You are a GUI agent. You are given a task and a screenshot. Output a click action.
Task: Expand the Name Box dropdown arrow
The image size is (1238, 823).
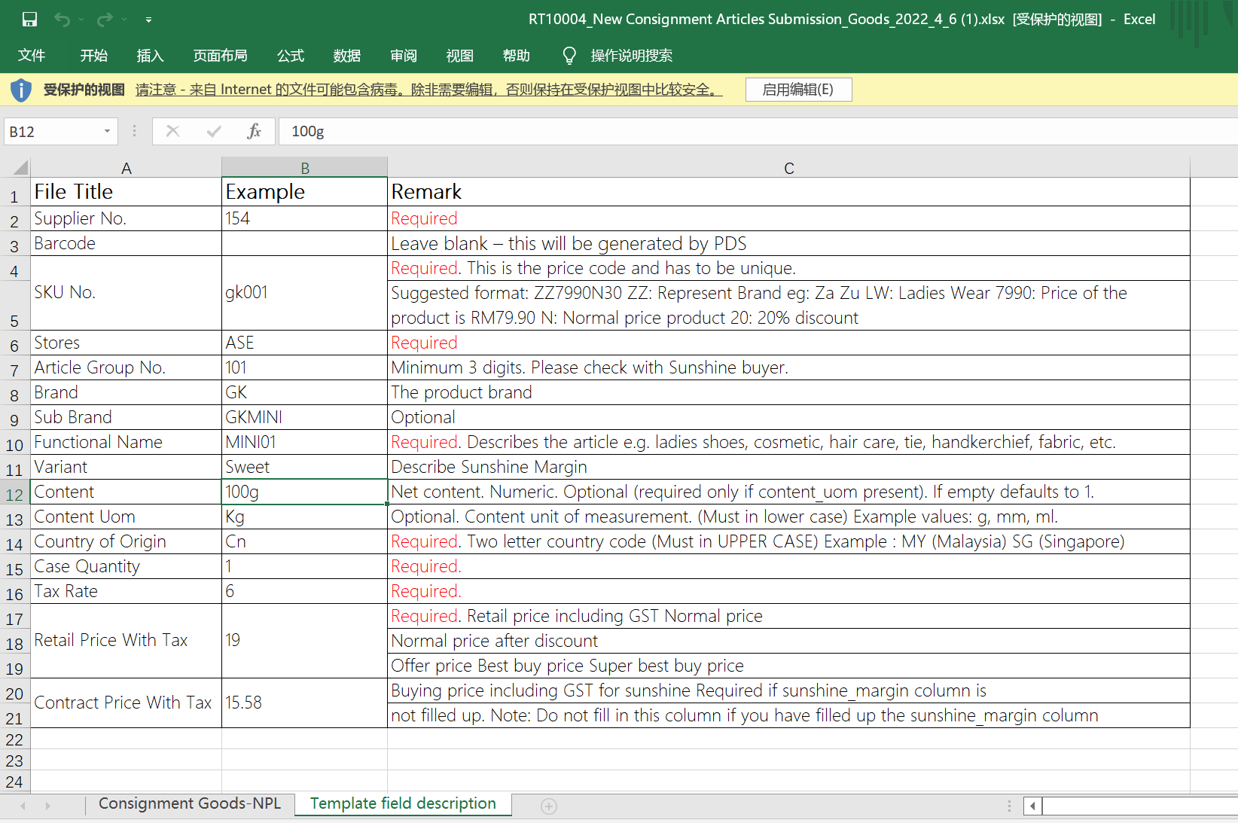pos(107,132)
